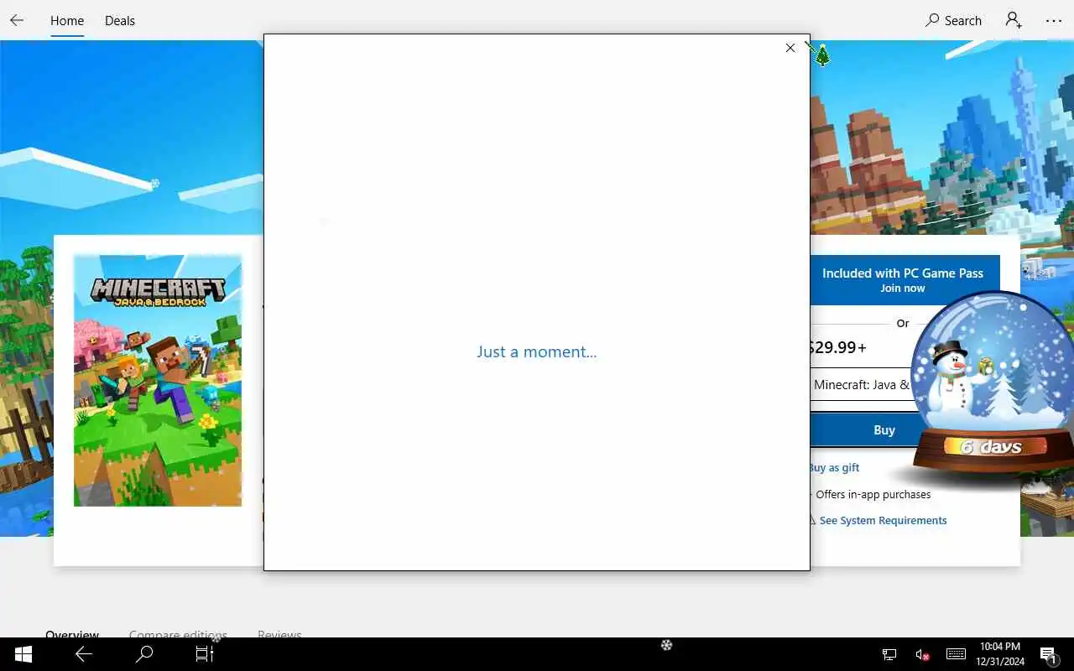Close the Just a moment dialog
Viewport: 1074px width, 671px height.
point(790,48)
